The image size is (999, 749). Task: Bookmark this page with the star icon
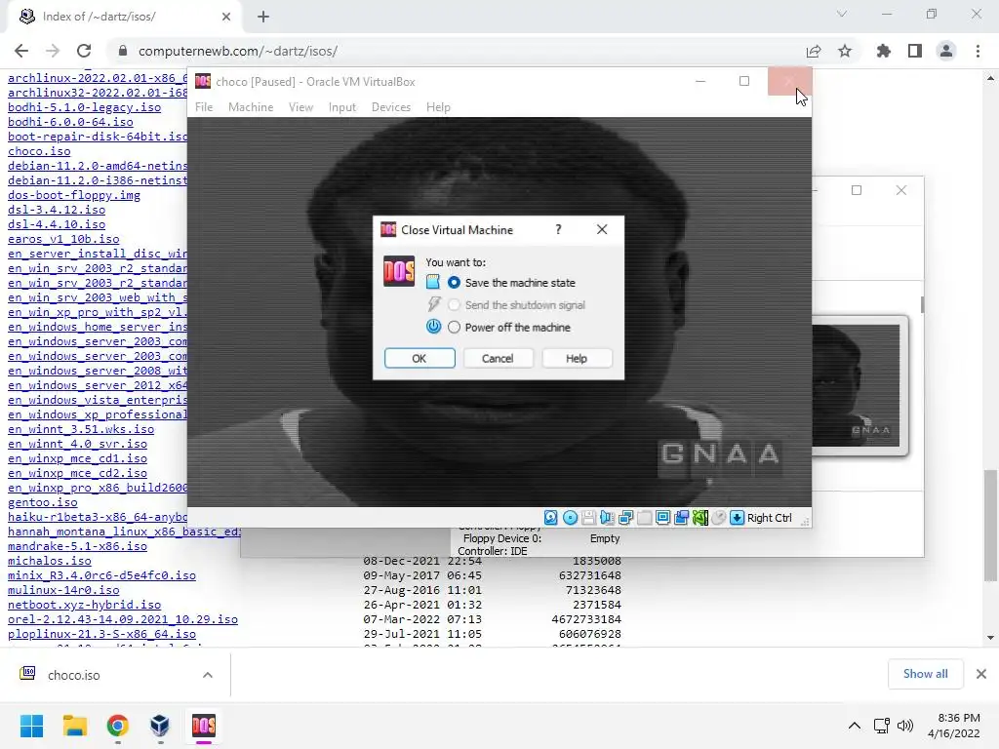click(x=845, y=51)
